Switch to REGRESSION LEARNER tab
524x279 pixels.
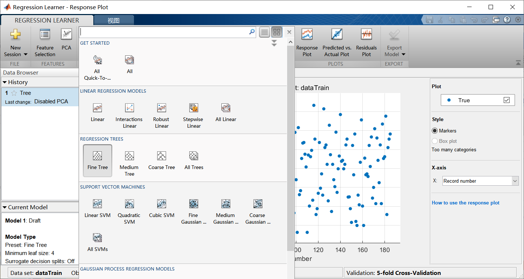click(x=47, y=20)
